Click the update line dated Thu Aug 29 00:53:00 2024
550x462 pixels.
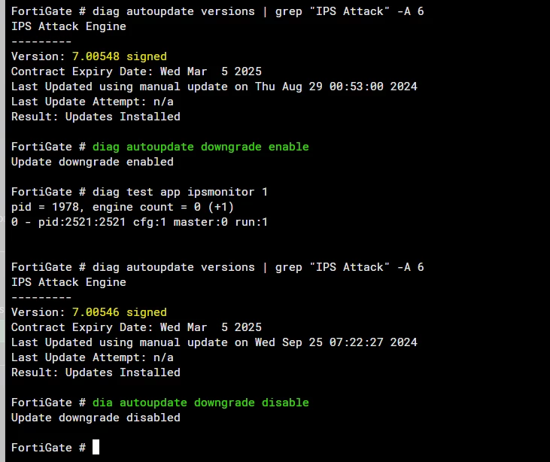214,87
